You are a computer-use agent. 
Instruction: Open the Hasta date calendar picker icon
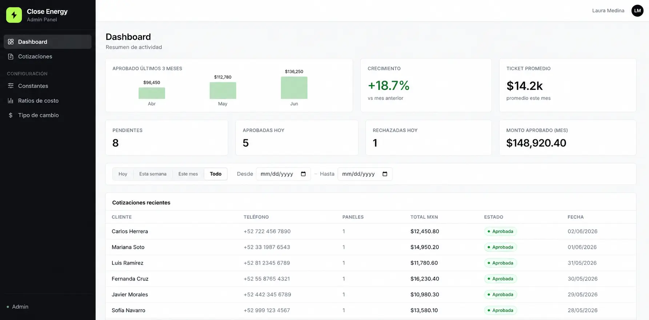(385, 174)
